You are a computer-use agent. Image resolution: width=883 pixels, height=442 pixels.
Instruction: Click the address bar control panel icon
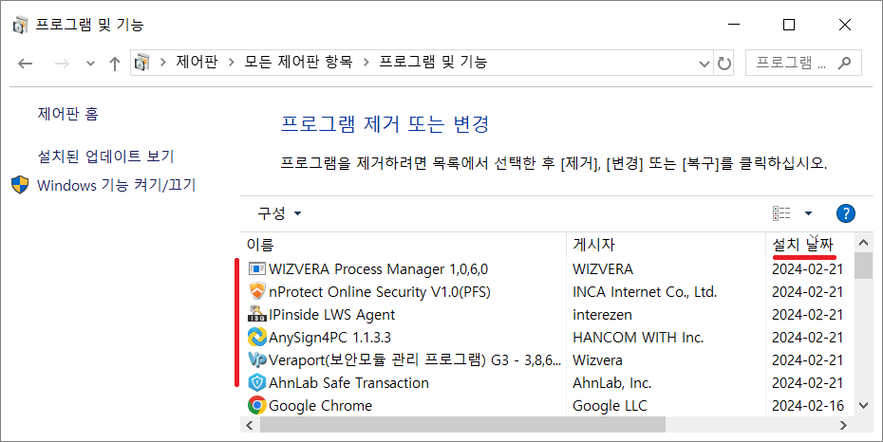point(141,62)
